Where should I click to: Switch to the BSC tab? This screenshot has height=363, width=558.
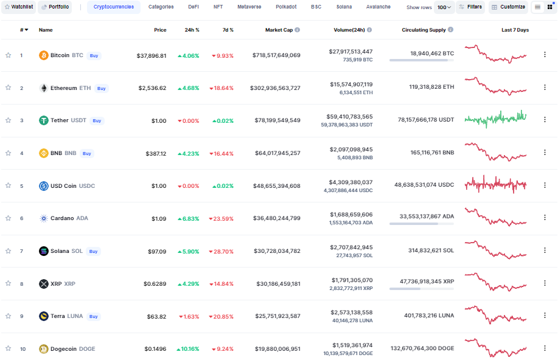[316, 7]
